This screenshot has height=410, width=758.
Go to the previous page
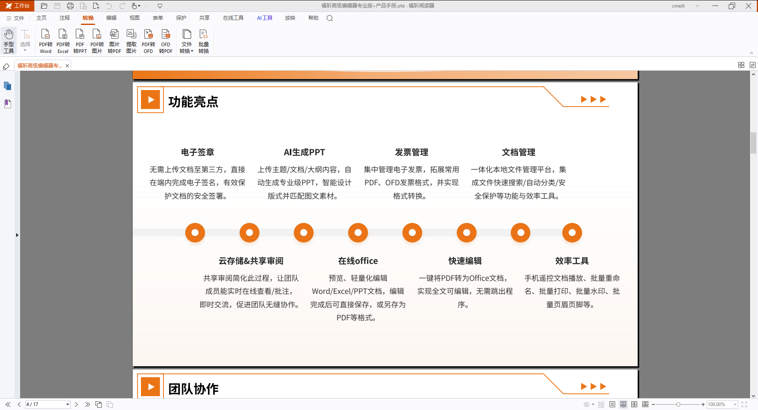(x=19, y=404)
